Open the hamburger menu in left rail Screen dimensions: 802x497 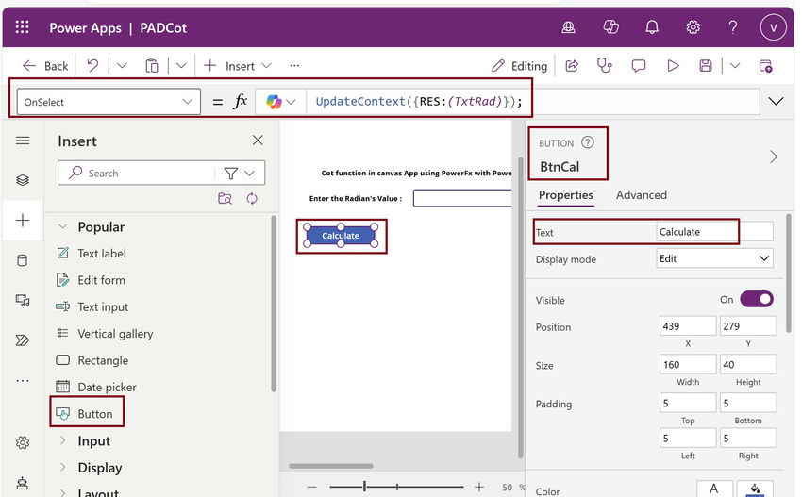coord(23,141)
